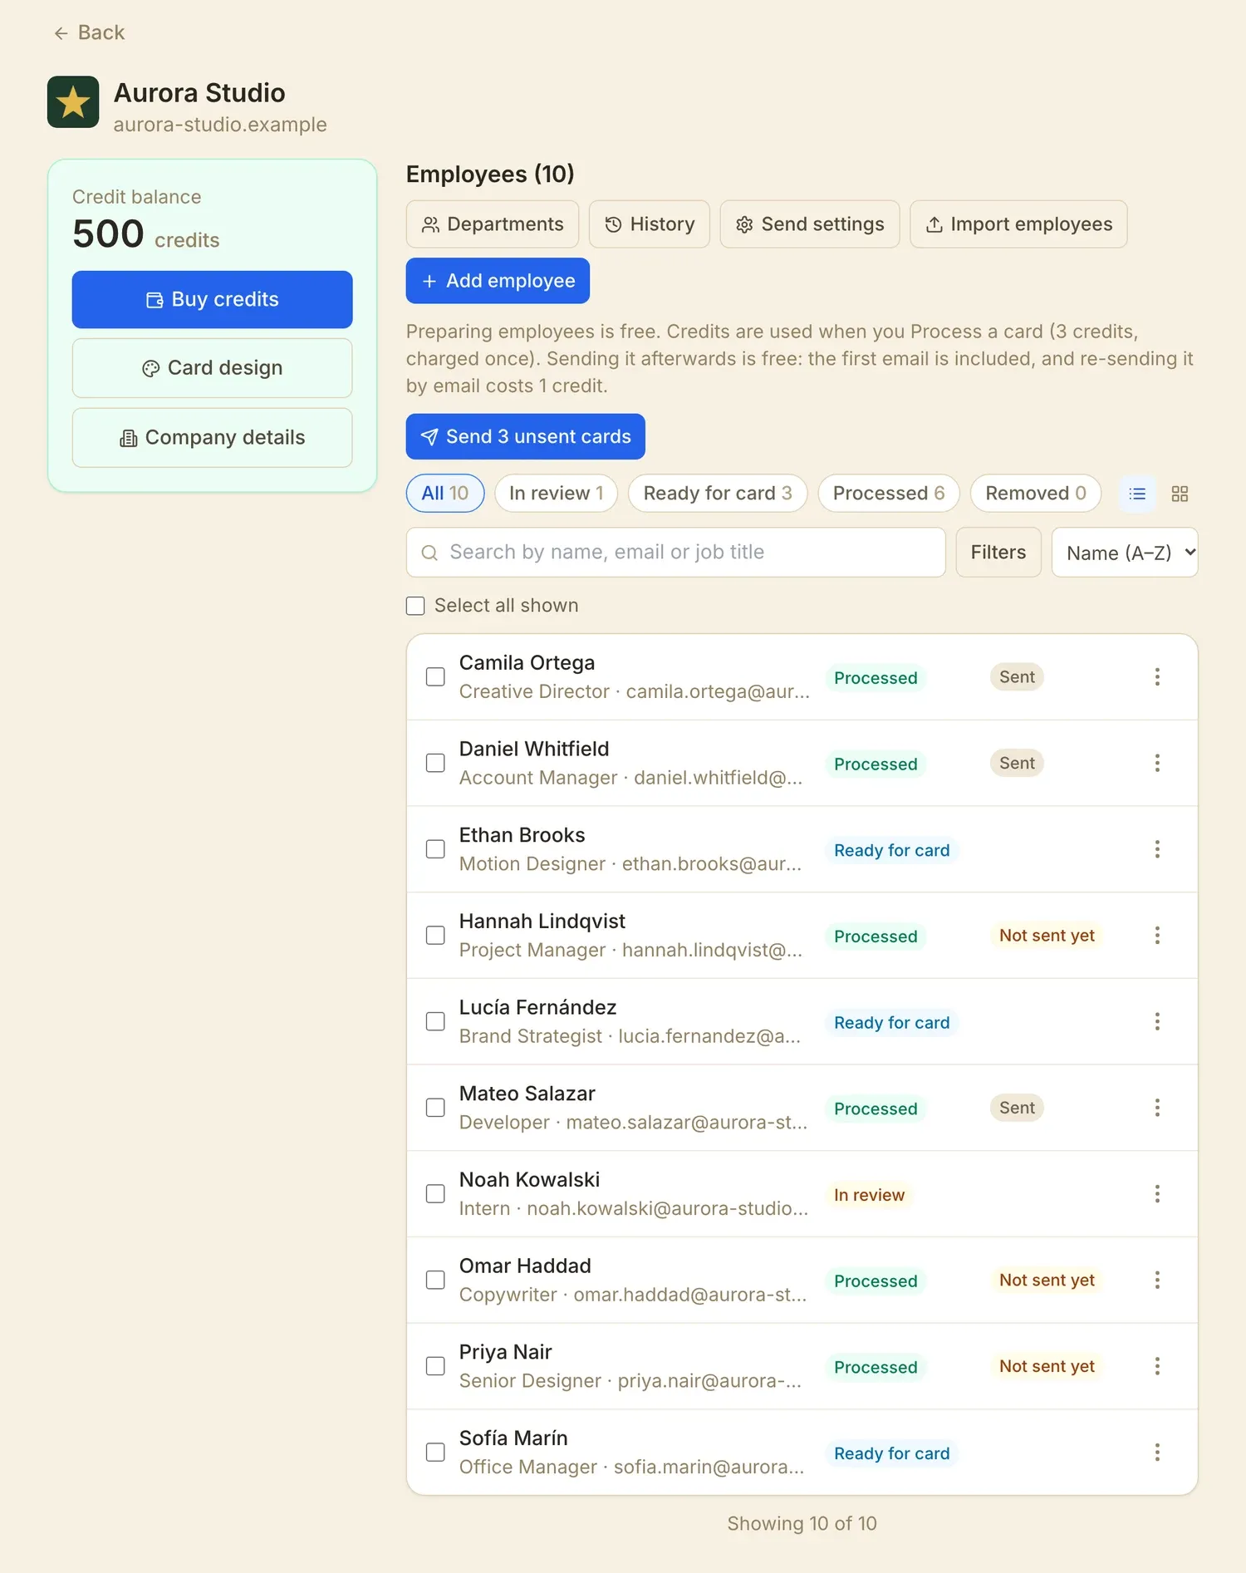Select the All 10 filter tab
1246x1573 pixels.
coord(445,494)
